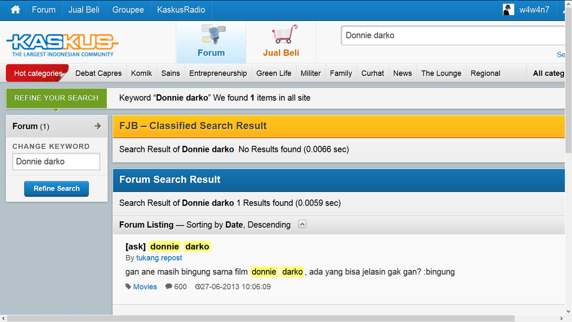Click the Change Keyword input field
This screenshot has width=572, height=322.
(56, 161)
